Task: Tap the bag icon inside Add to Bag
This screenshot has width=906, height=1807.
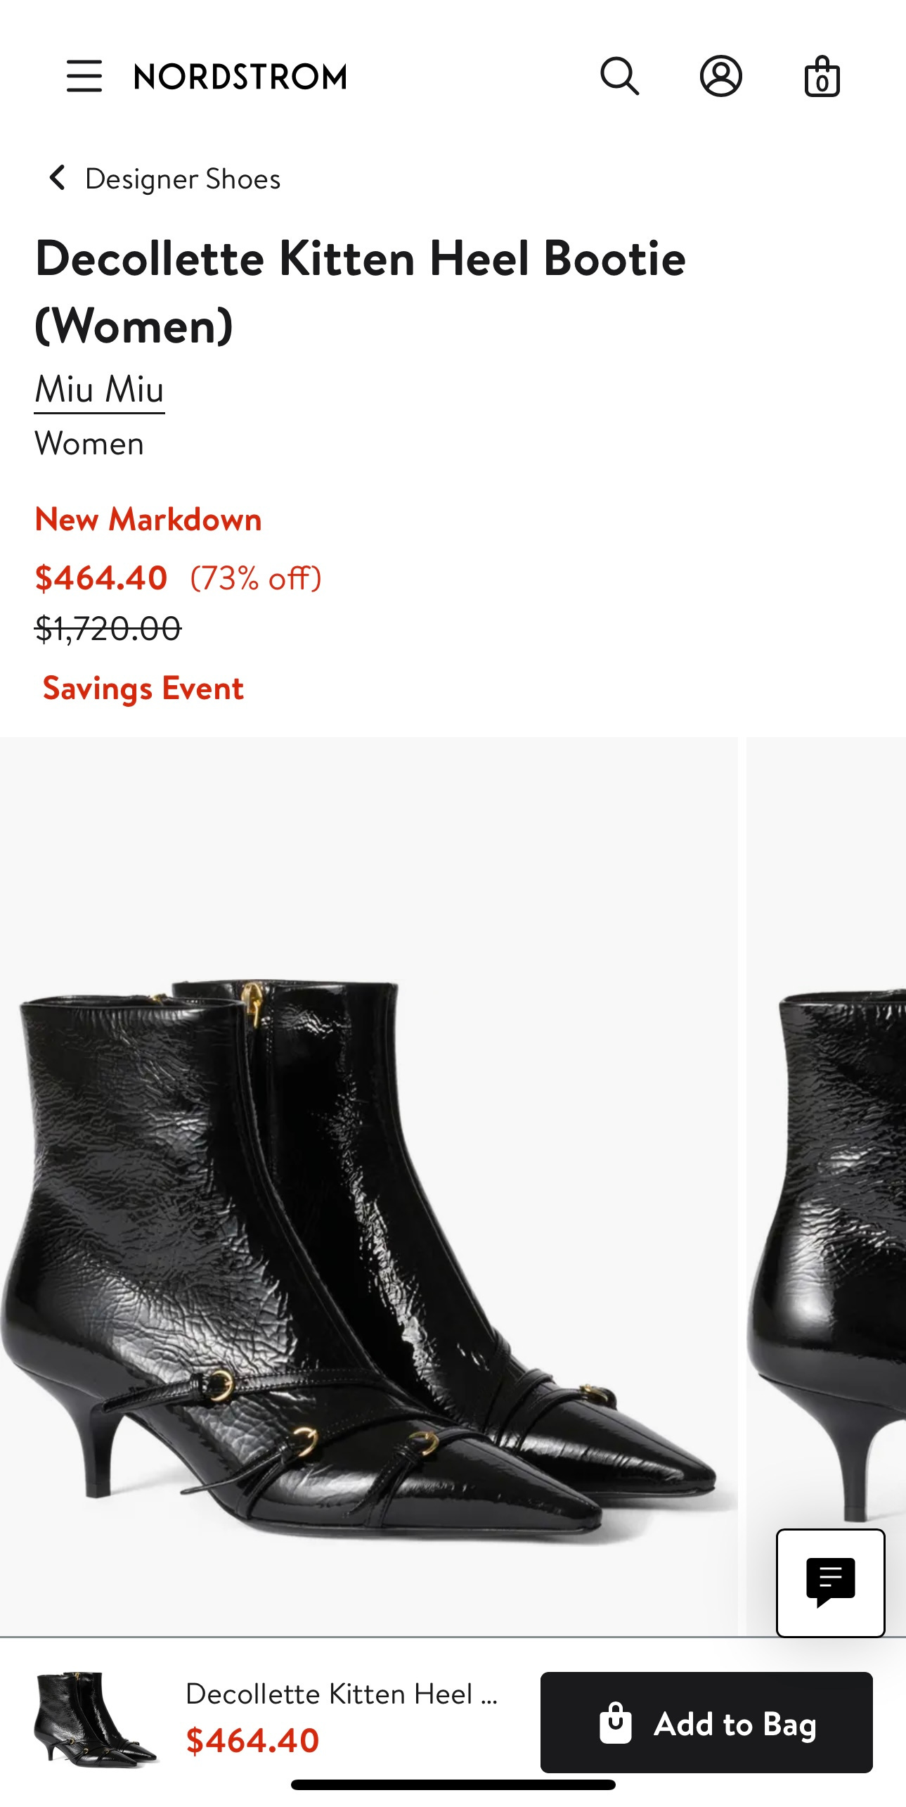Action: click(x=616, y=1723)
